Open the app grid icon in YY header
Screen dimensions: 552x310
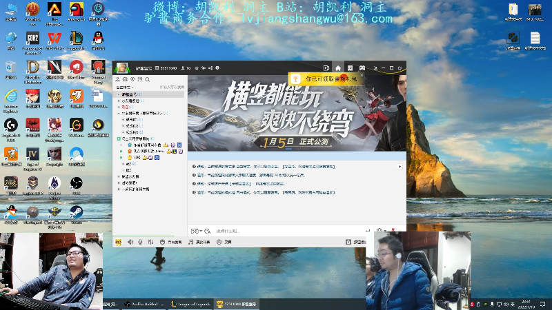(350, 68)
